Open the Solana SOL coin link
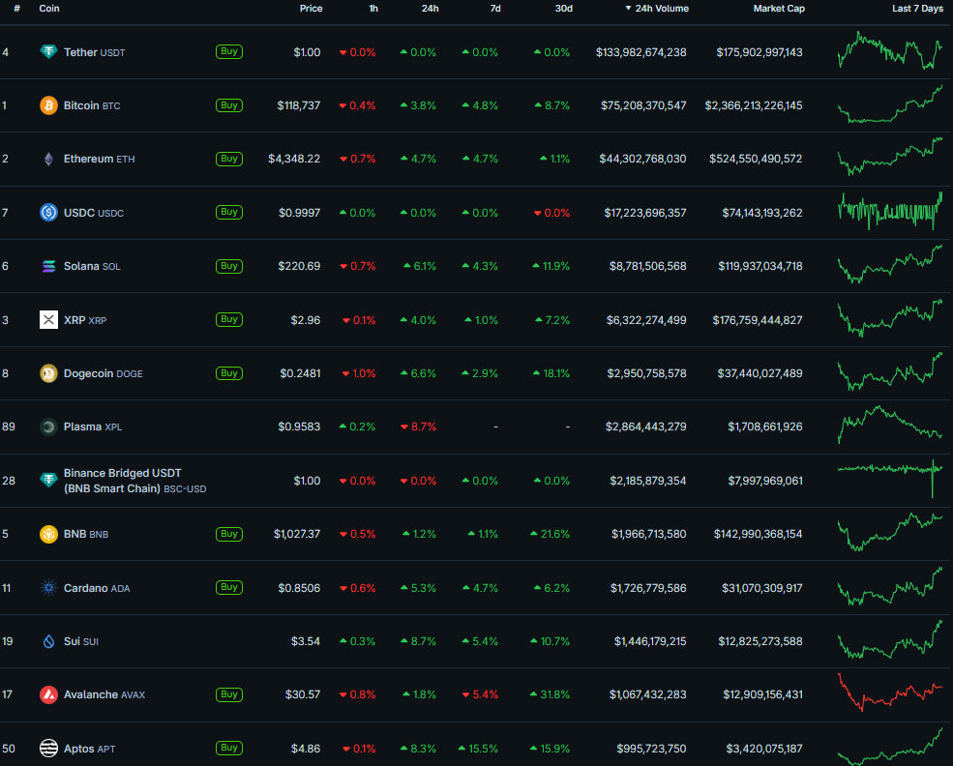The width and height of the screenshot is (953, 766). [x=92, y=266]
